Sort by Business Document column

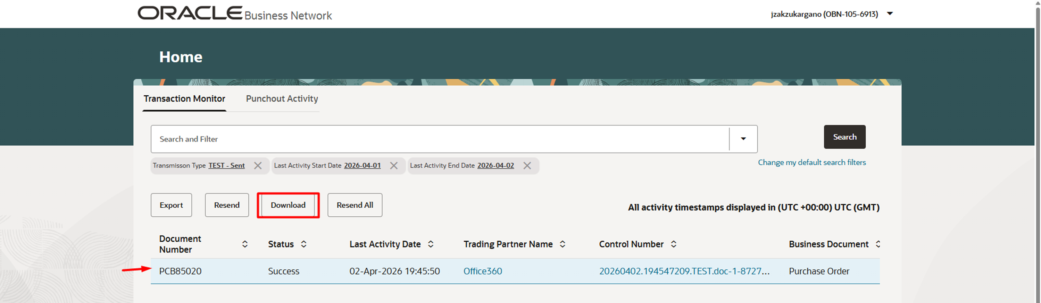pyautogui.click(x=878, y=244)
